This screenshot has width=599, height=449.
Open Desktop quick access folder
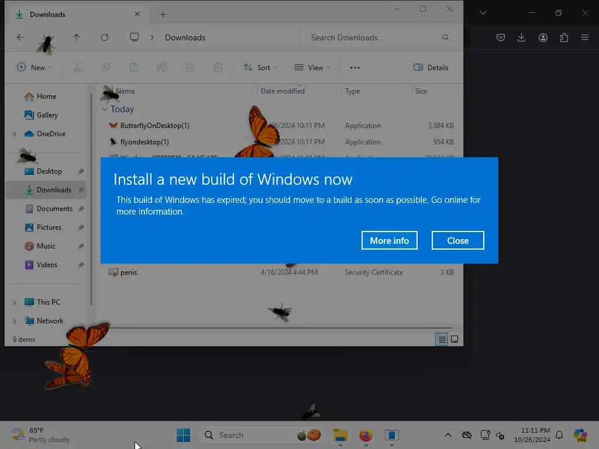coord(48,171)
